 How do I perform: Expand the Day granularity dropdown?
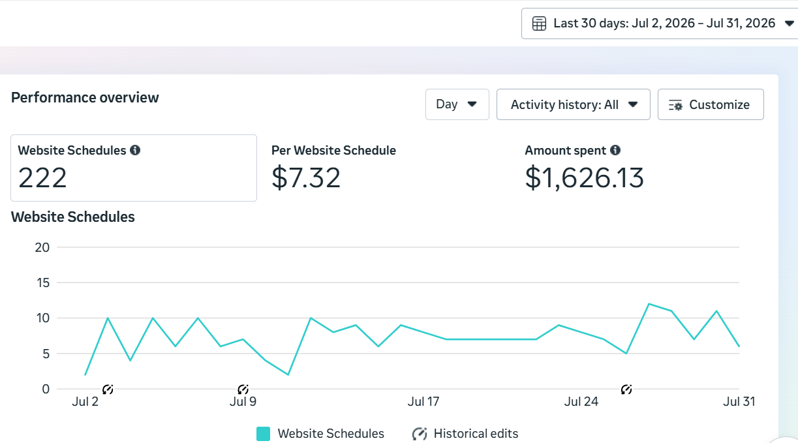(x=457, y=104)
